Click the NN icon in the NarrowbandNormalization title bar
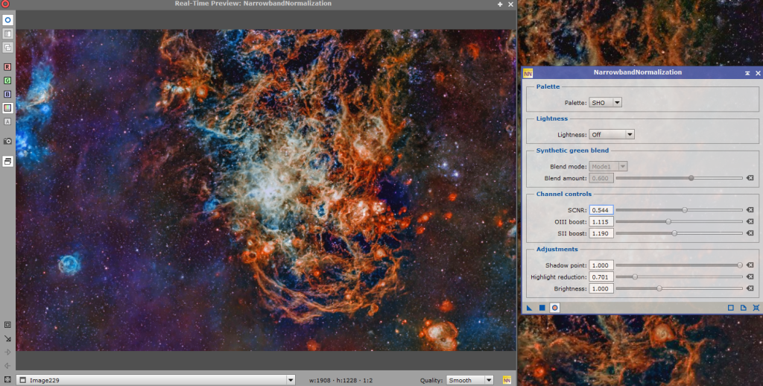 coord(528,73)
